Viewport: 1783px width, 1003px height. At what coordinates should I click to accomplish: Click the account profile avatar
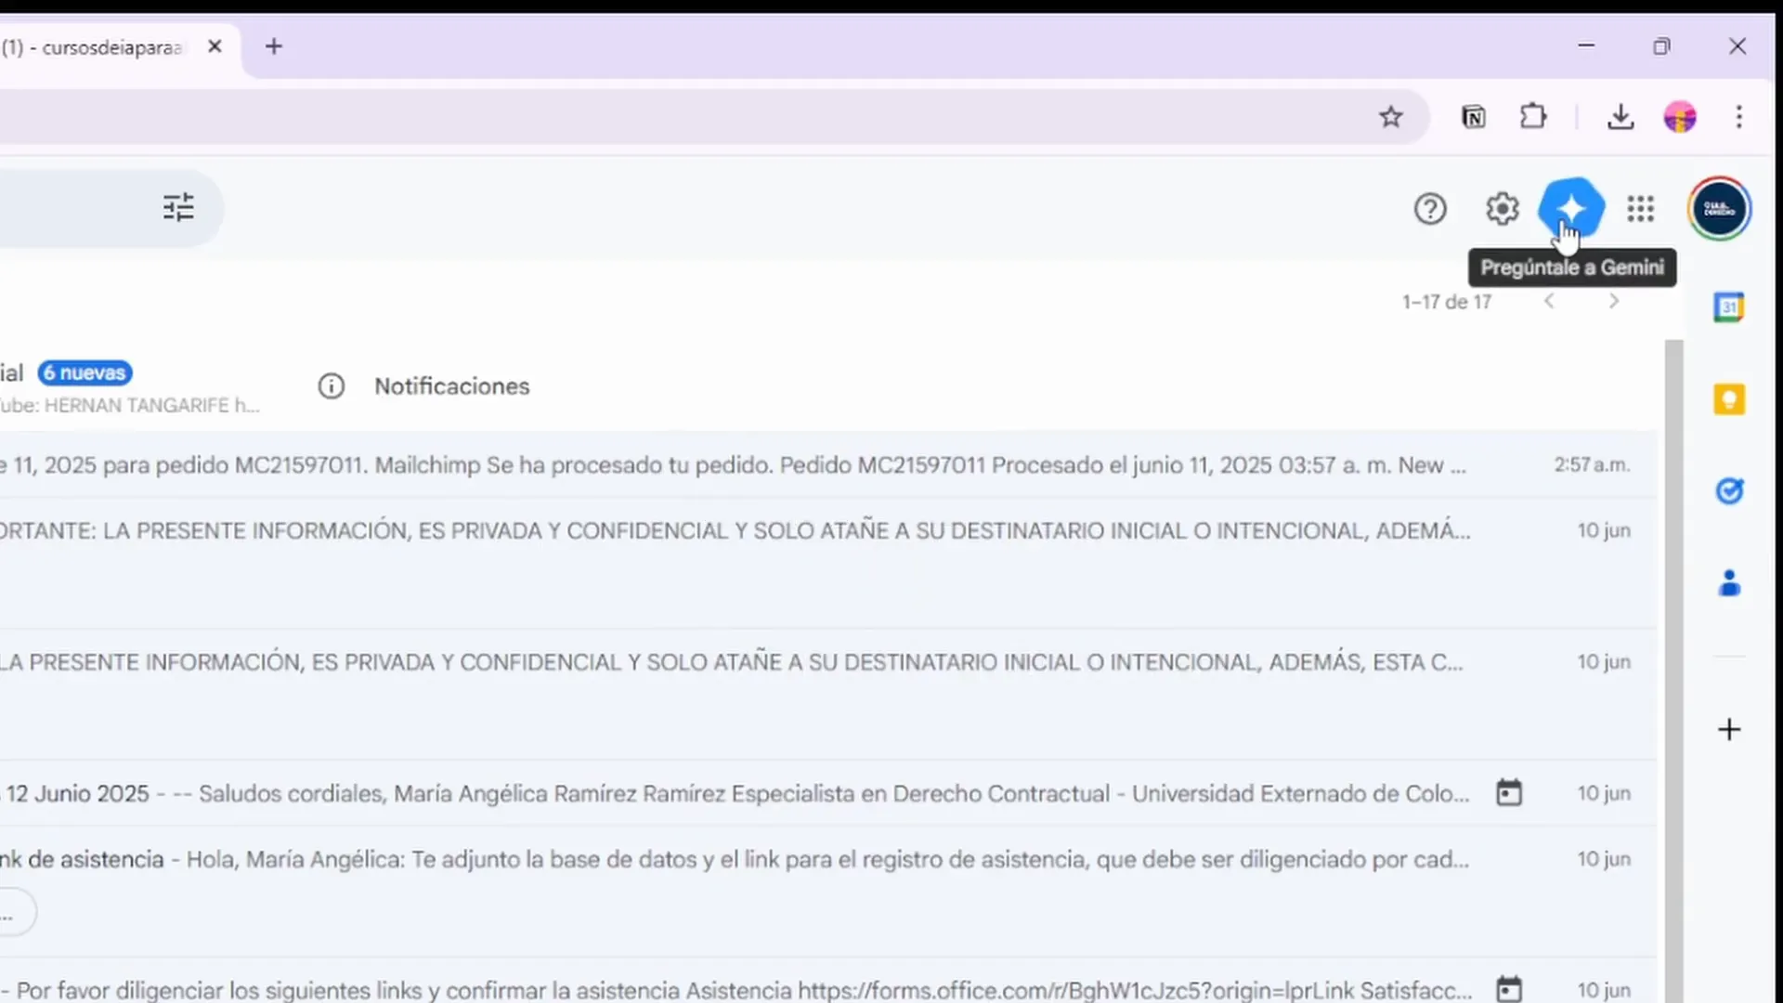(1719, 208)
